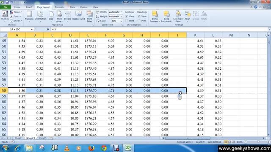Switch to the View ribbon tab
Viewport: 271px width, 152px height.
(95, 7)
